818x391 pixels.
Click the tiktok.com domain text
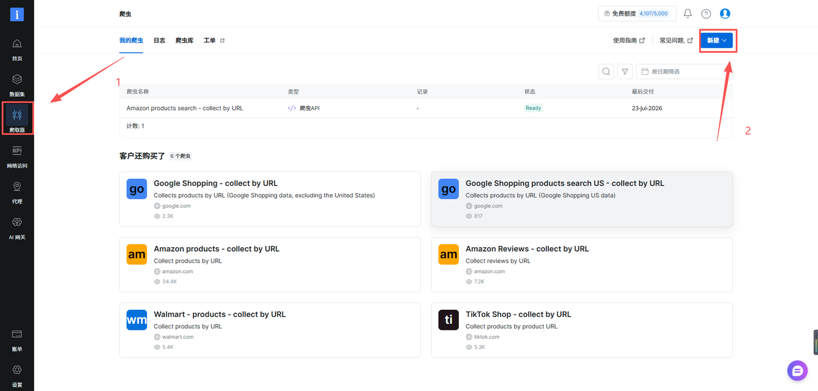click(x=487, y=337)
